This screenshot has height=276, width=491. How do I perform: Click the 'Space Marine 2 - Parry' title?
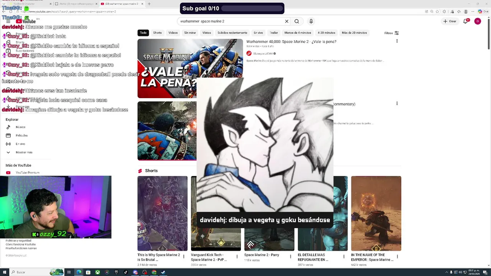pyautogui.click(x=262, y=255)
